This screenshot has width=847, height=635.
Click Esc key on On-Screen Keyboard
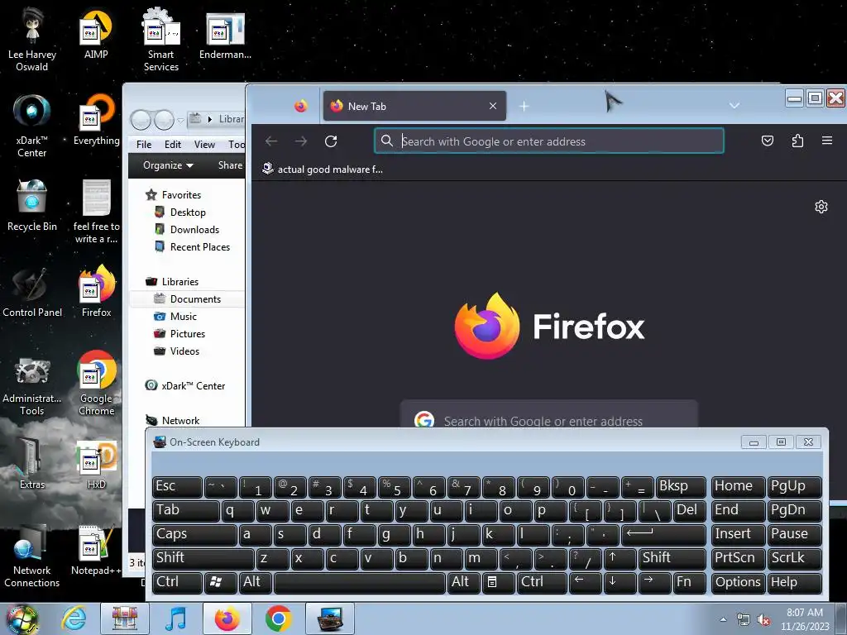(x=177, y=486)
